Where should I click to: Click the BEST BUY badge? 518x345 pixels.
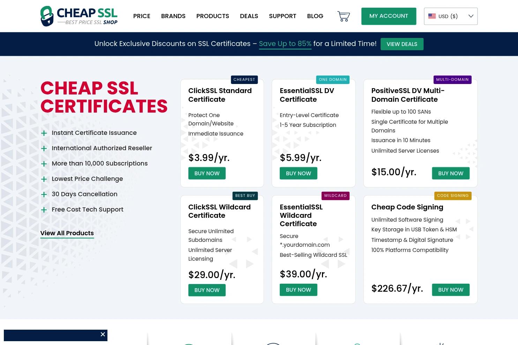[245, 195]
